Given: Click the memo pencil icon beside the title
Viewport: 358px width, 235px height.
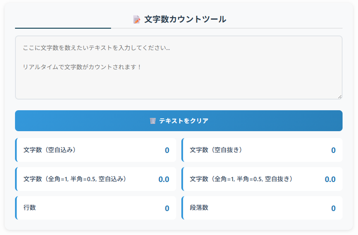Looking at the screenshot, I should pos(137,20).
